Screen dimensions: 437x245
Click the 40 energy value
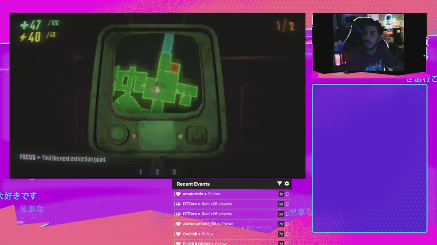34,37
